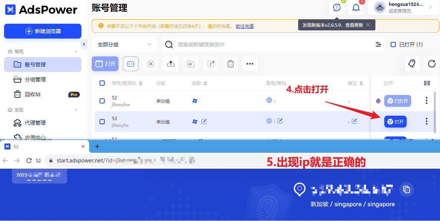Click the platform bubble icon in row 53
The image size is (440, 221).
coord(269,121)
